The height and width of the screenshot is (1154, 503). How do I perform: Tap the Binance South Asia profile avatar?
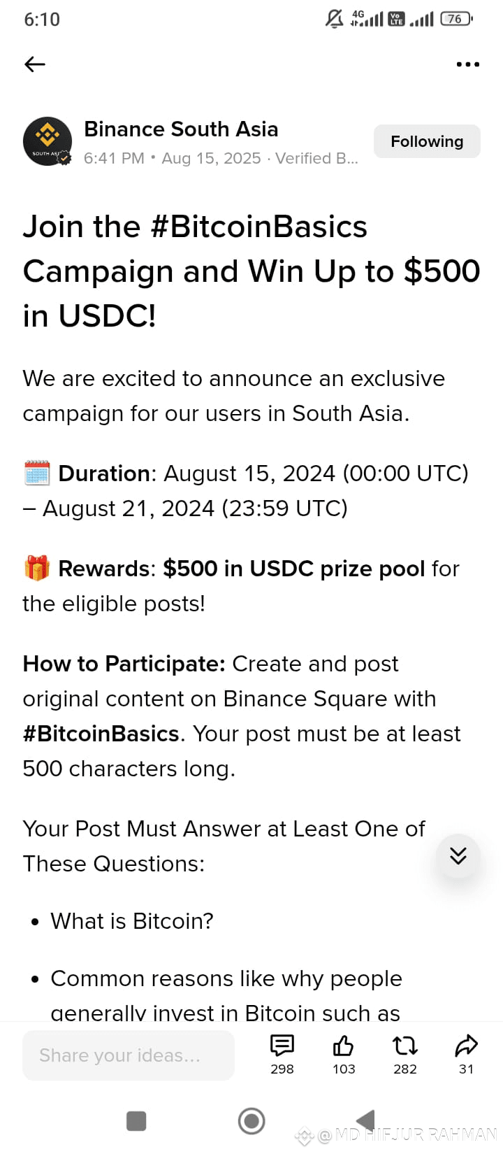coord(48,140)
